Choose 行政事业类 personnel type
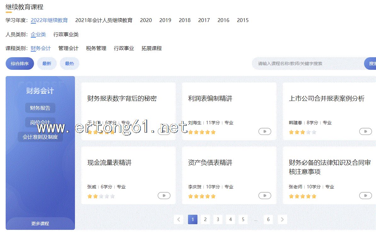This screenshot has width=376, height=233. (66, 35)
